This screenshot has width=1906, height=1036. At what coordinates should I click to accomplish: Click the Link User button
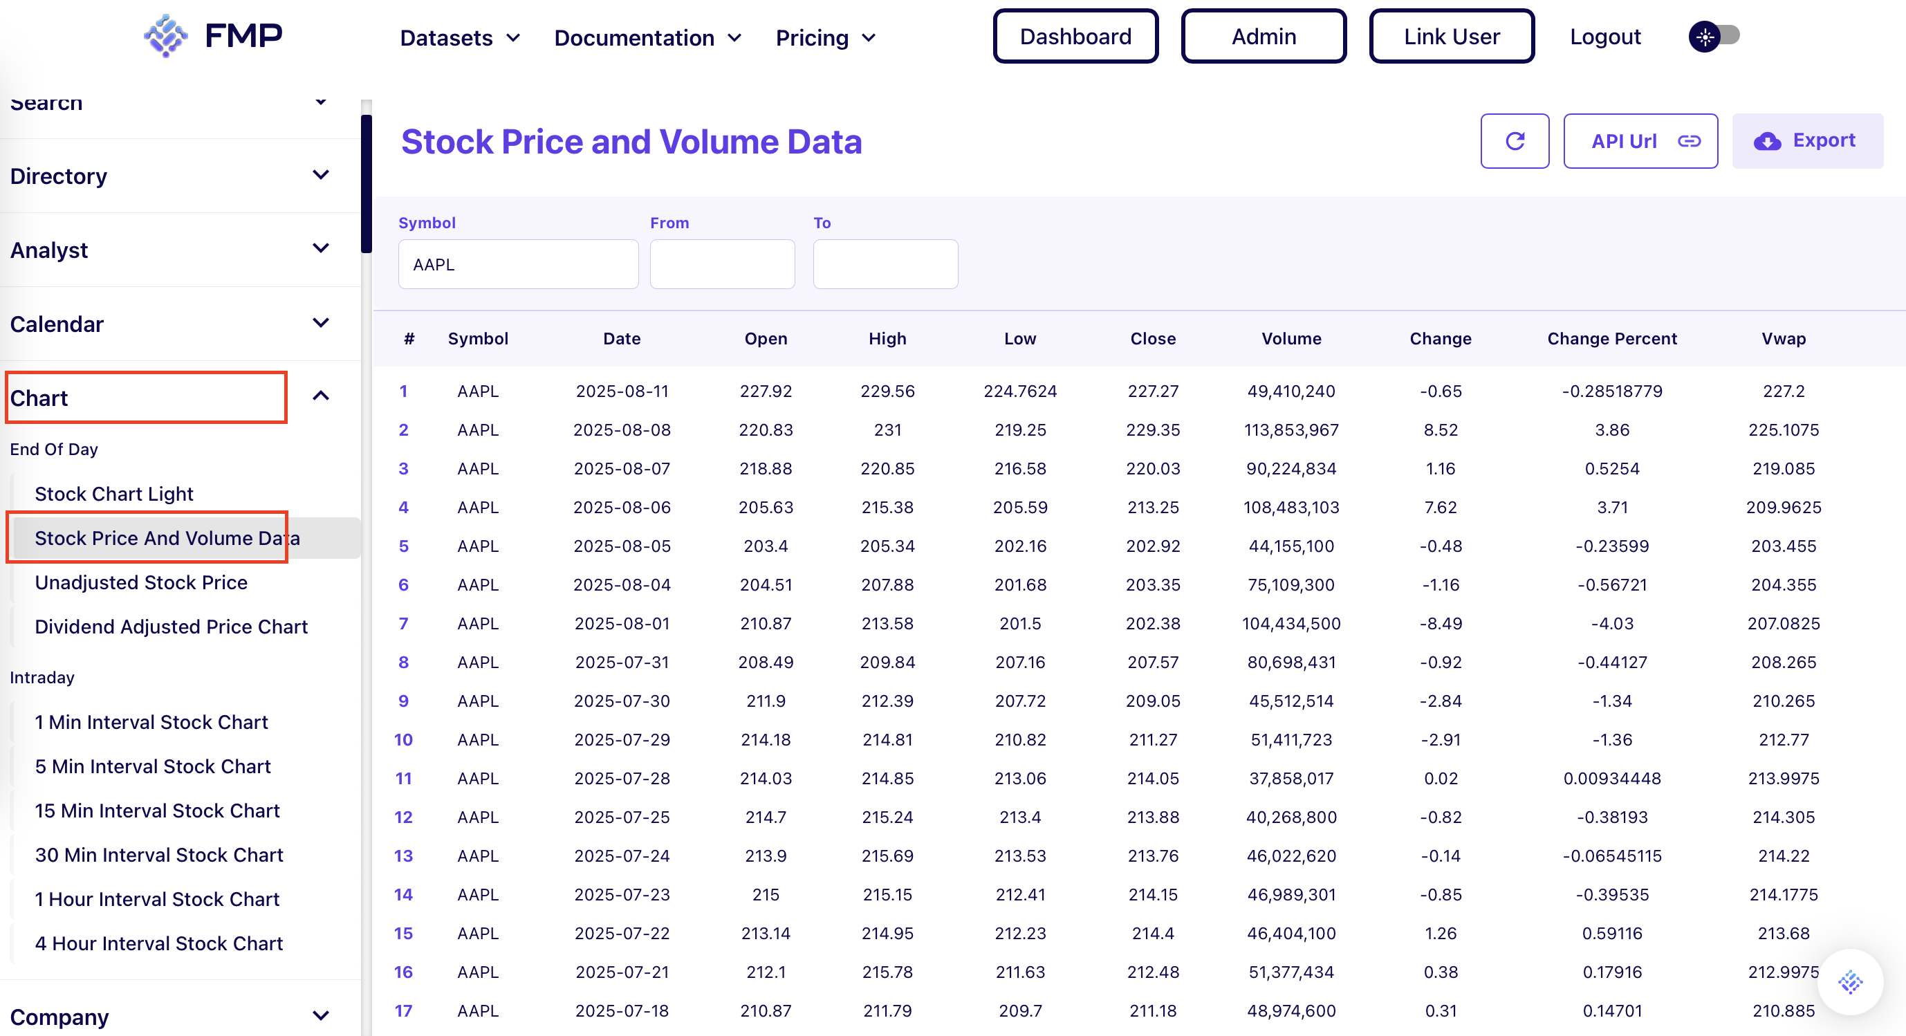(1451, 36)
